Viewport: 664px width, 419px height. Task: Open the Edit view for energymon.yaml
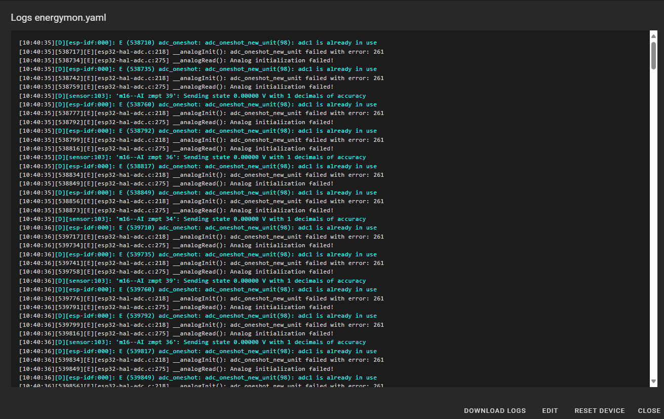pos(550,410)
